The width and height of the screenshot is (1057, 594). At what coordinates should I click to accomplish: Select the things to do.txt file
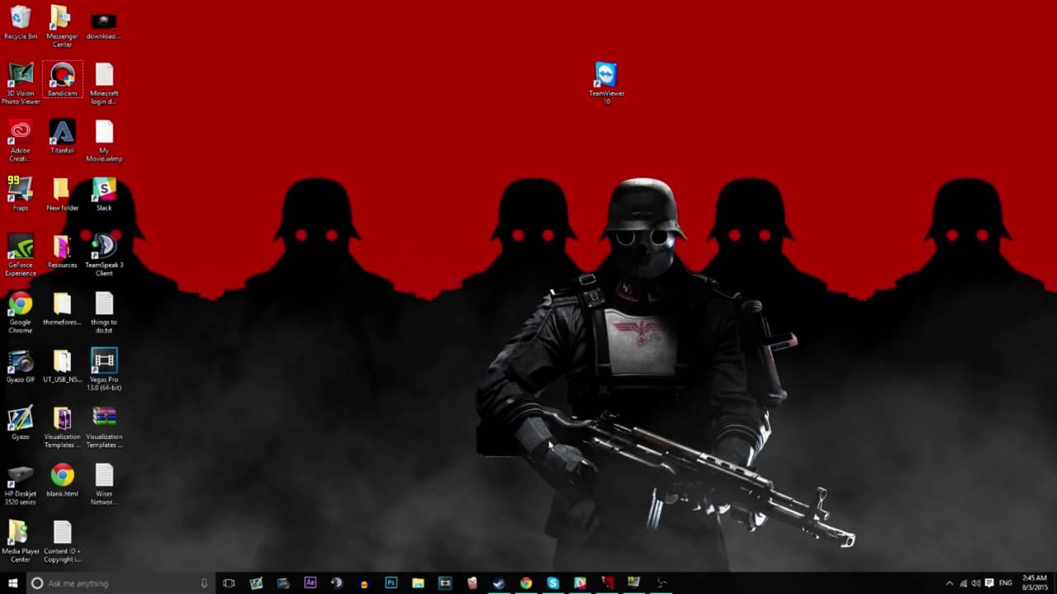point(103,313)
